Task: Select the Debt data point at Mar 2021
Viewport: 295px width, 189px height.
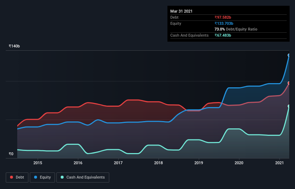Action: (289, 83)
